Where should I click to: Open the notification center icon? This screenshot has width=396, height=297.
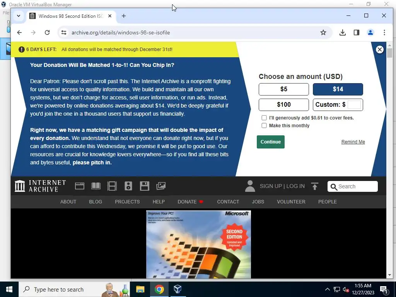click(x=384, y=289)
